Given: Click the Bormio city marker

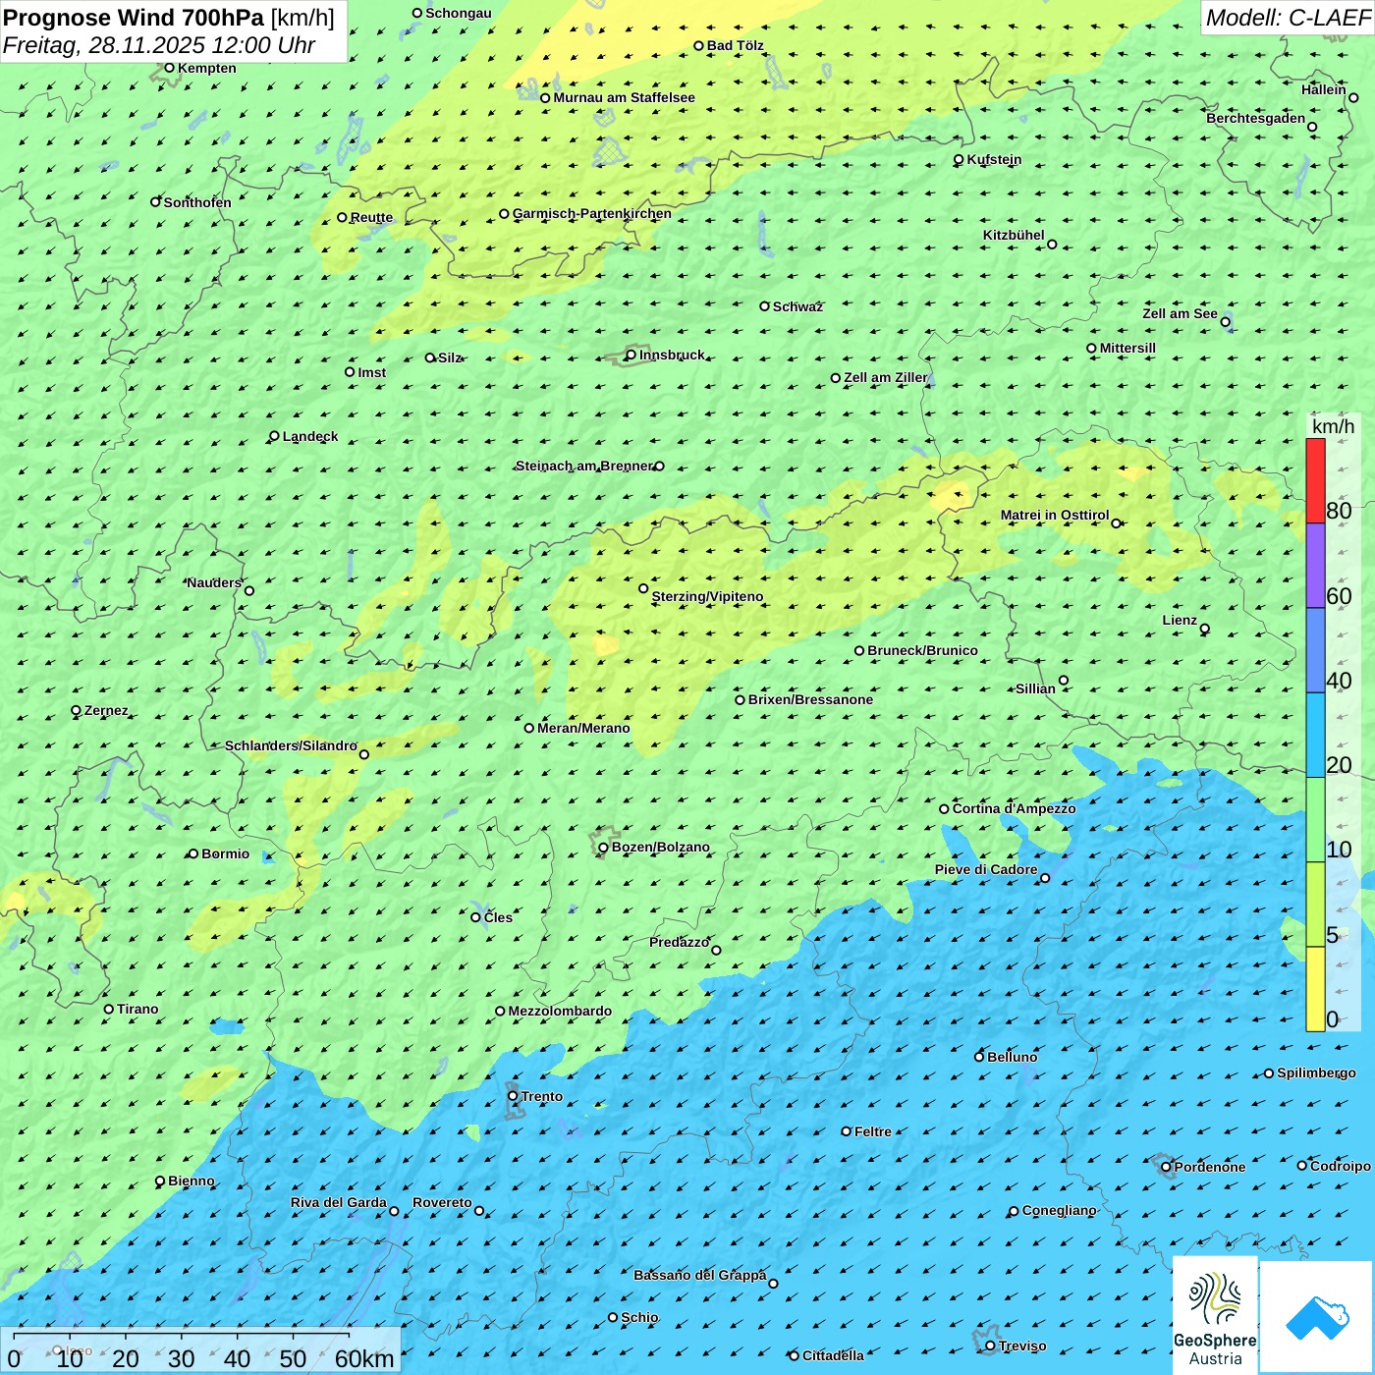Looking at the screenshot, I should (193, 853).
